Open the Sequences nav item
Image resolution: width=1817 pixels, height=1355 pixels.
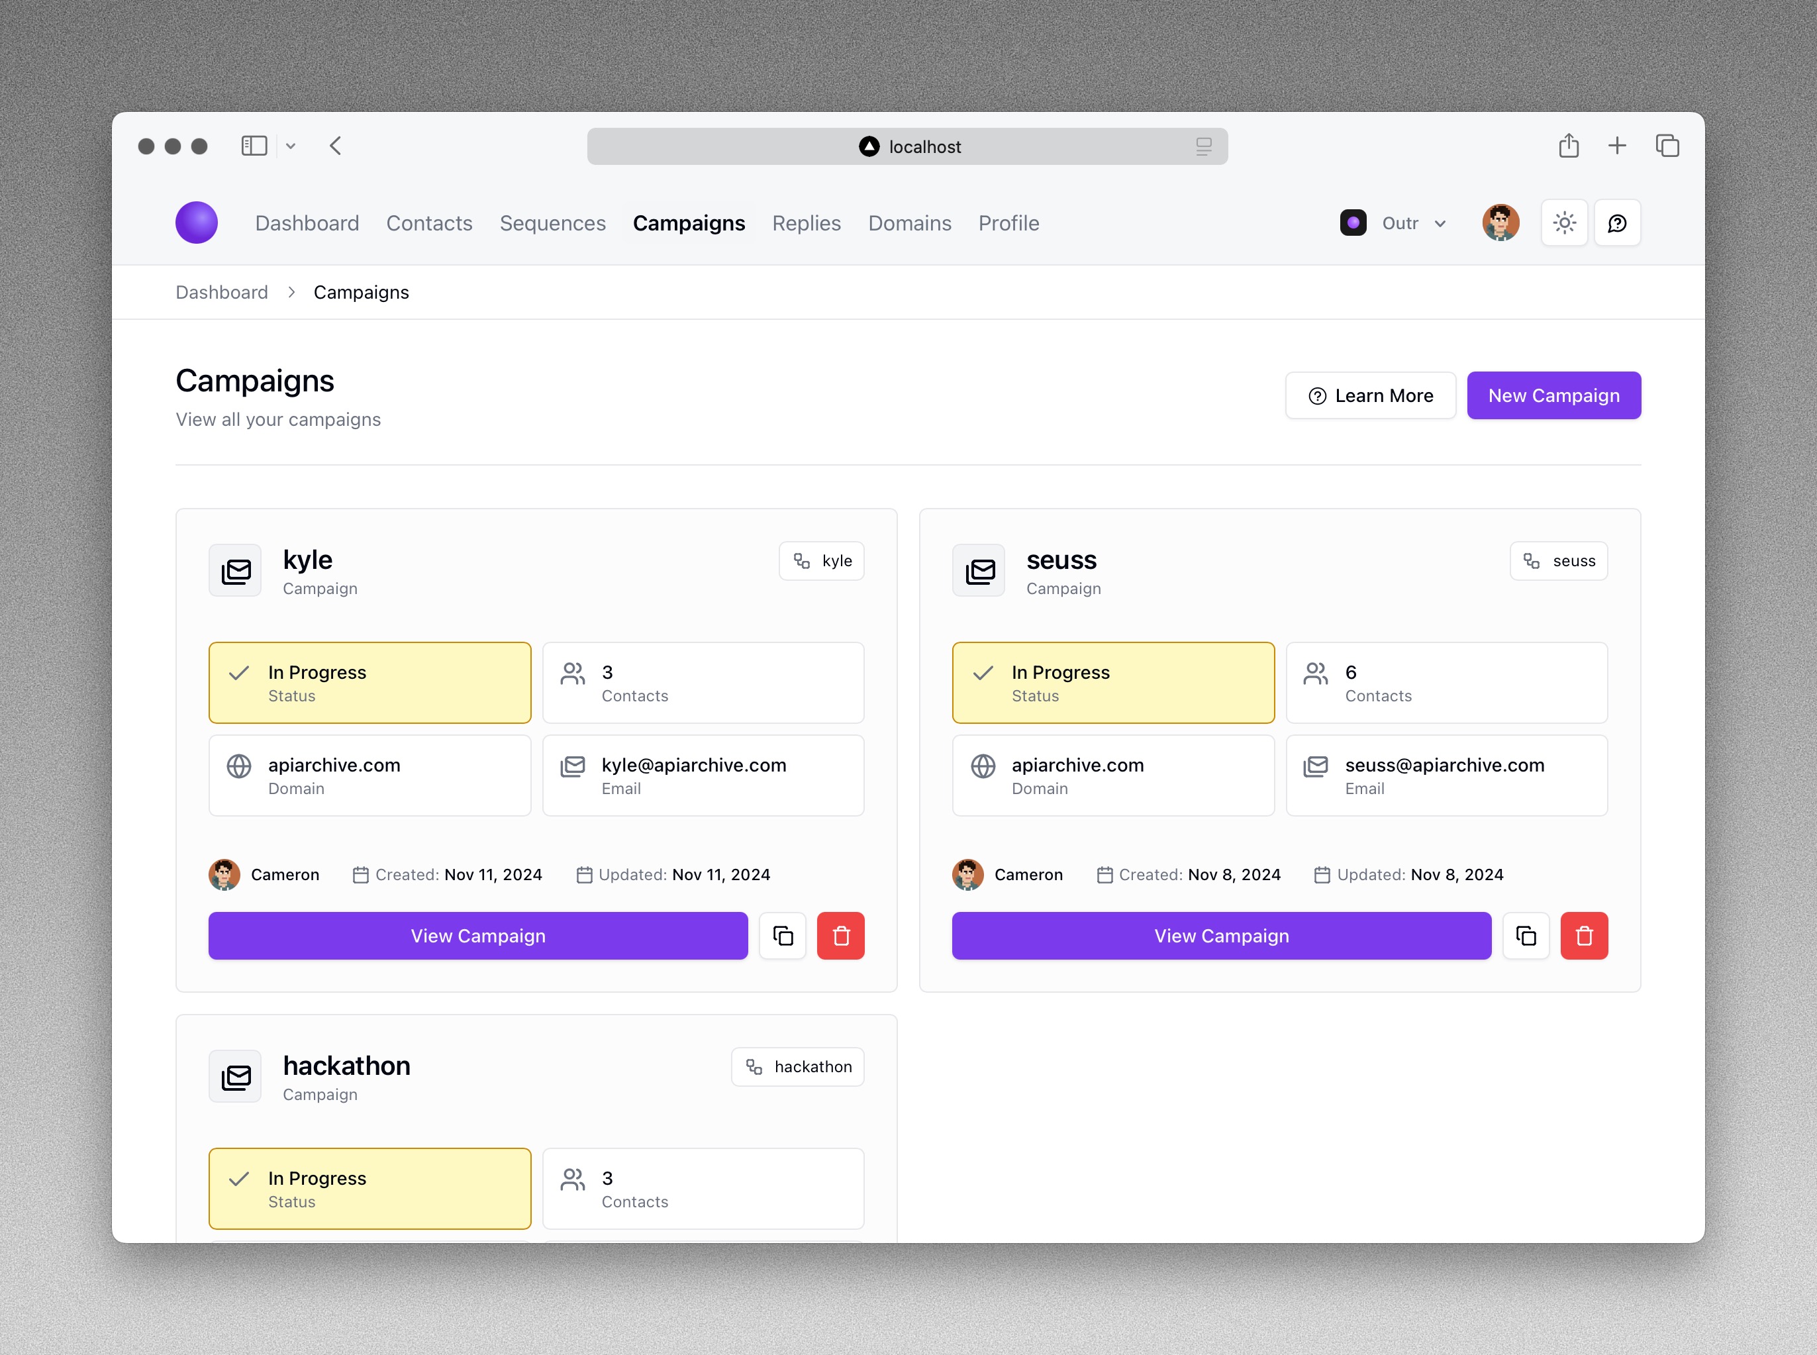pyautogui.click(x=553, y=223)
